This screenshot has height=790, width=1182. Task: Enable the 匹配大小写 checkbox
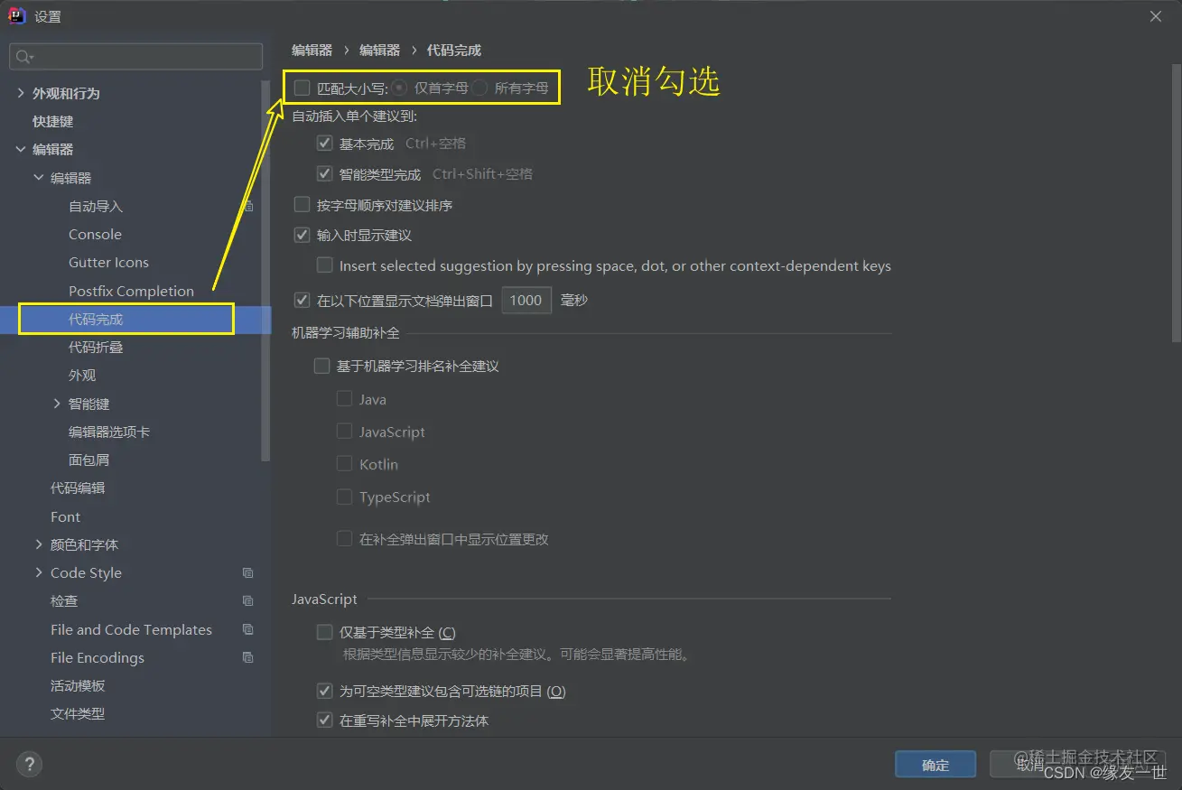tap(302, 87)
